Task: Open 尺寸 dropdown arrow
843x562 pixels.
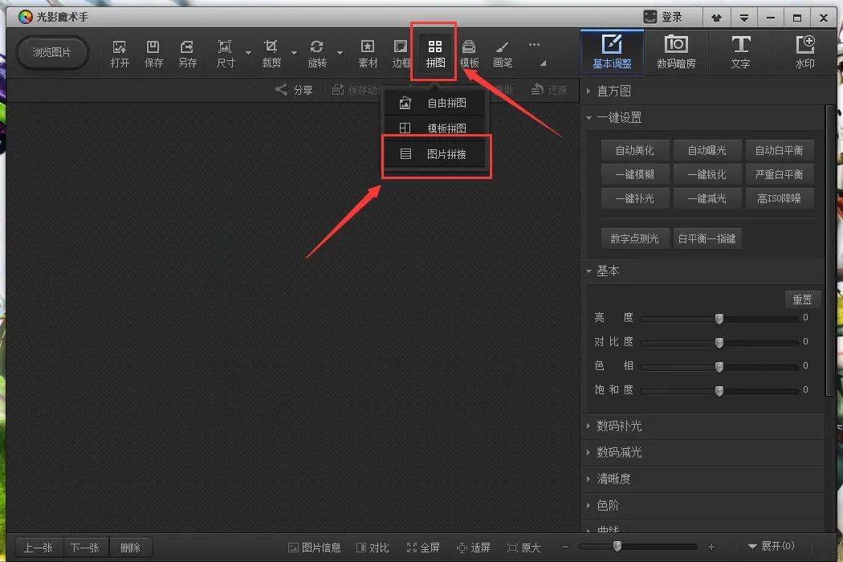Action: (x=248, y=53)
